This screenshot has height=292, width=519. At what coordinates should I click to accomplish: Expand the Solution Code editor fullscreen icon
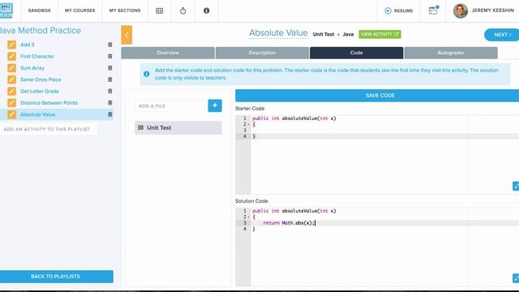point(516,278)
